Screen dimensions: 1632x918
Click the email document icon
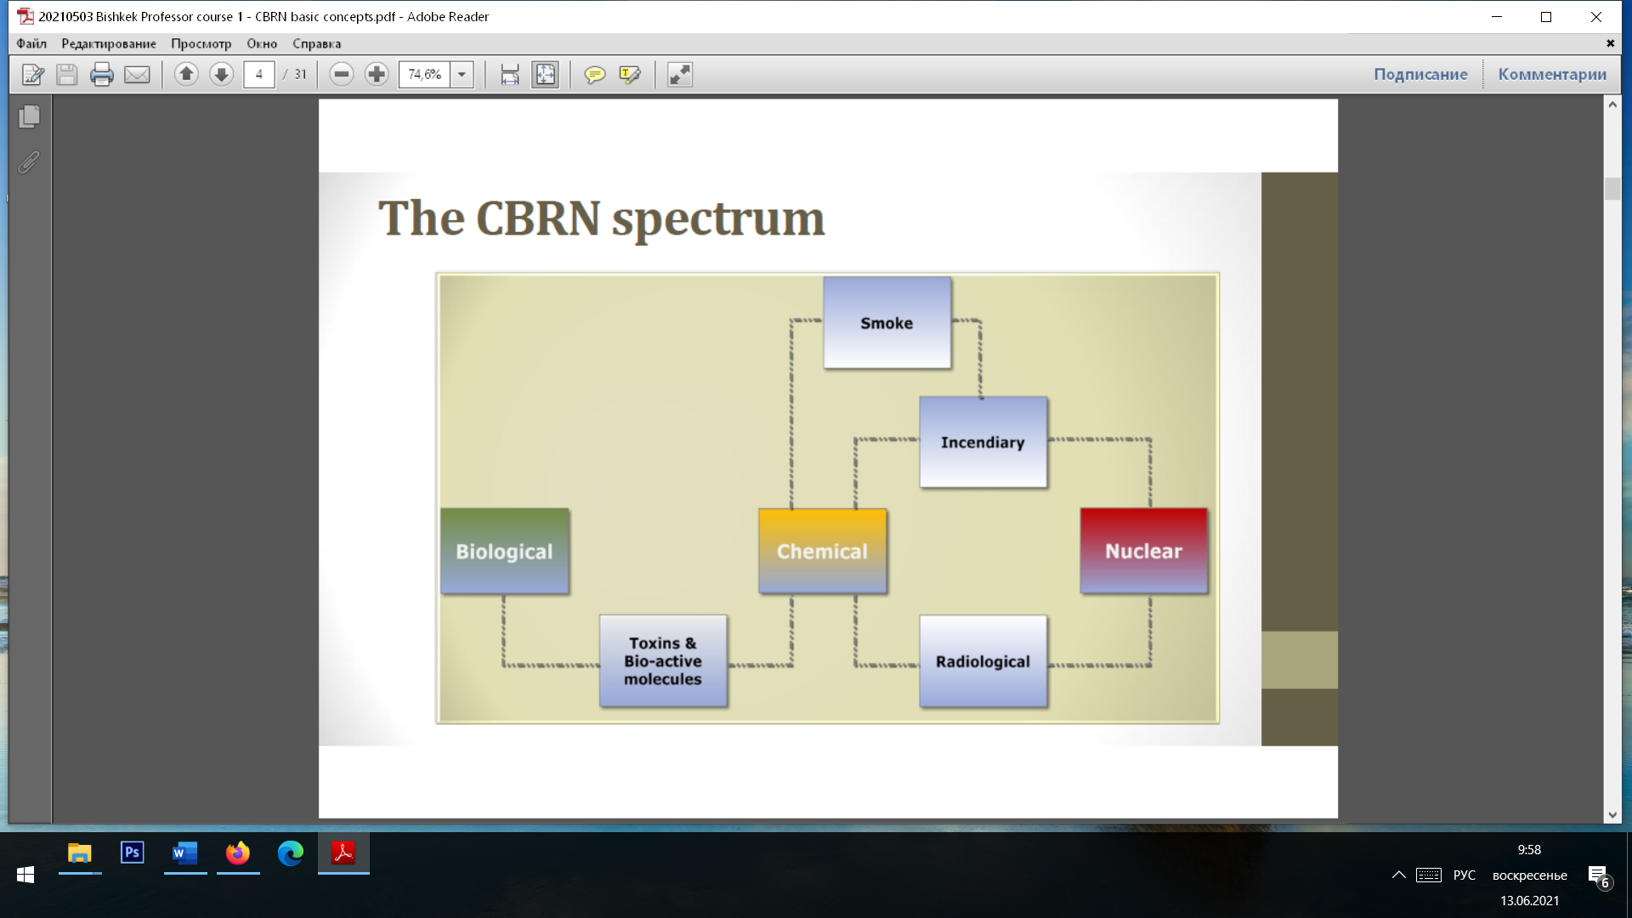point(136,74)
